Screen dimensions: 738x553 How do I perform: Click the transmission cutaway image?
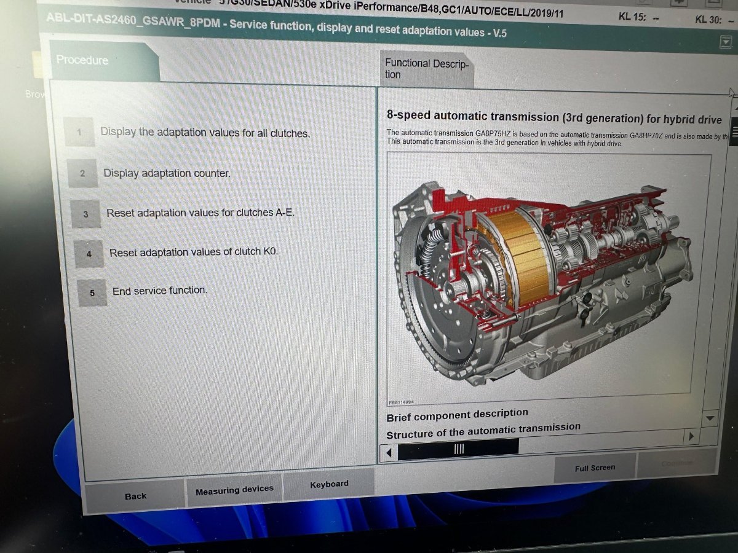(x=541, y=276)
